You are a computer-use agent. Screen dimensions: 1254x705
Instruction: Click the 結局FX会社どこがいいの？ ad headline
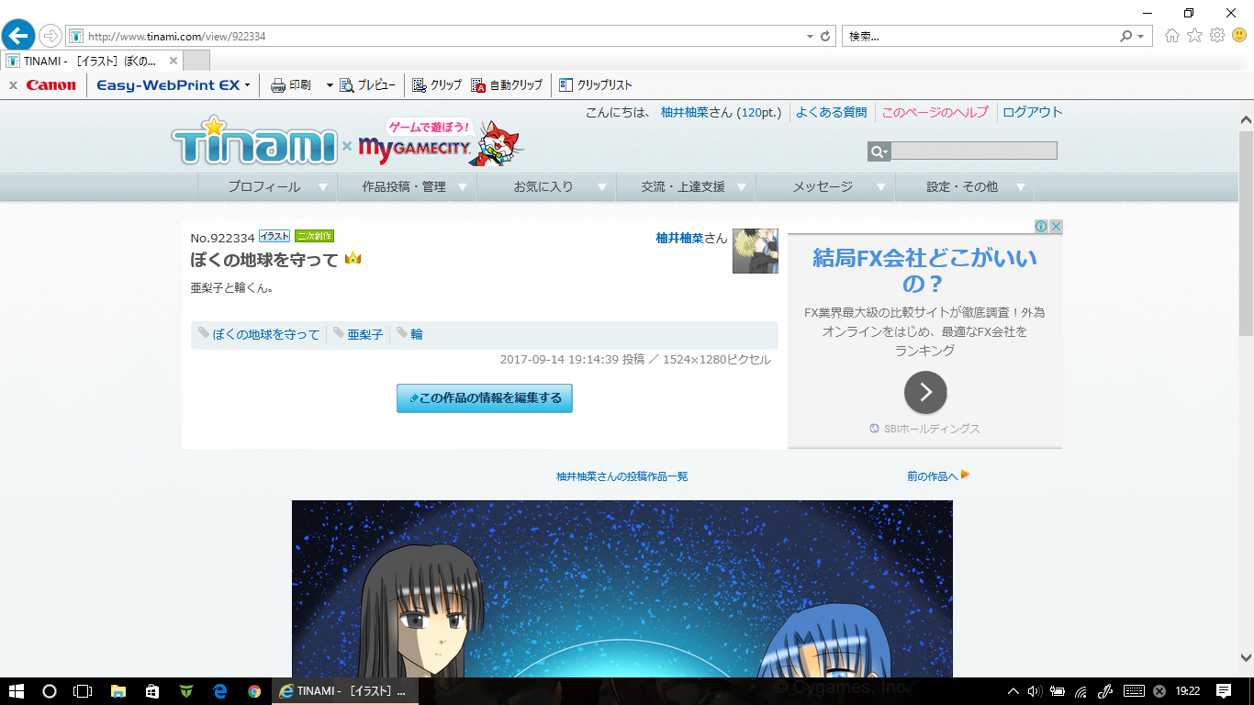[x=924, y=270]
